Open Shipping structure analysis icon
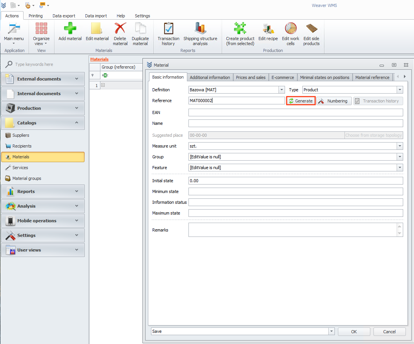This screenshot has height=344, width=414. click(x=200, y=28)
